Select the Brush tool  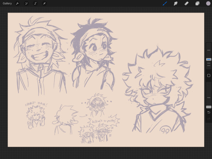tap(165, 4)
